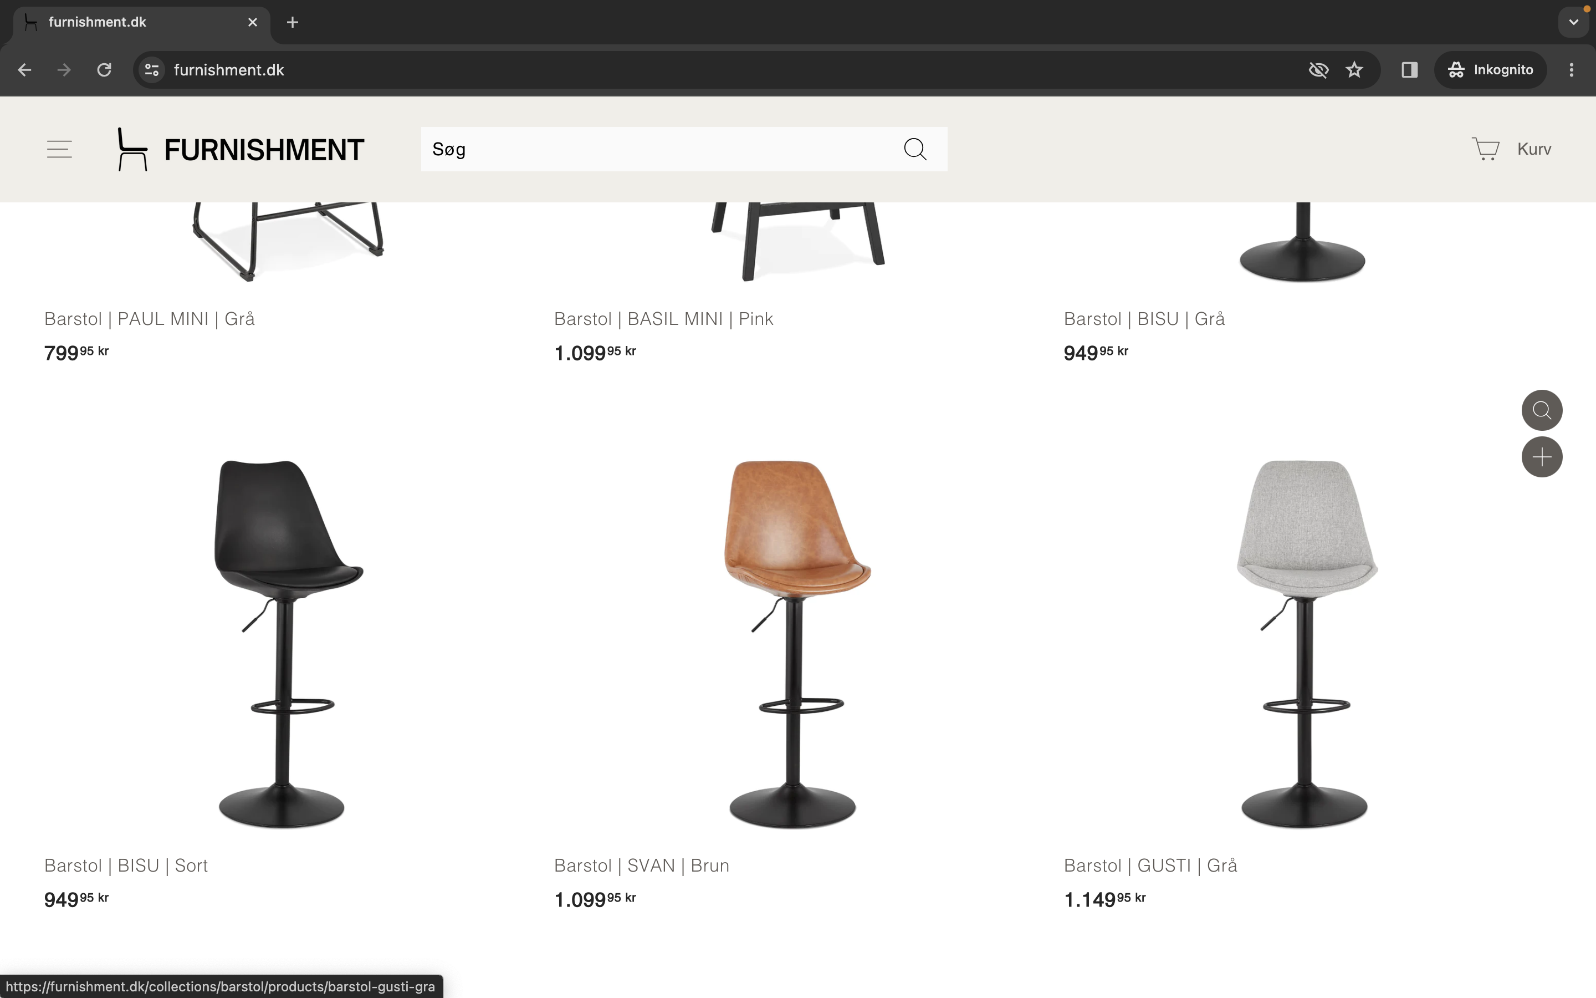Click the floating round search button
This screenshot has width=1596, height=998.
click(1542, 410)
